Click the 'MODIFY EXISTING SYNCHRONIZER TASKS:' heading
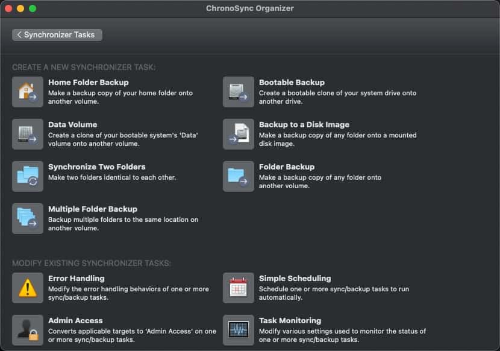500x351 pixels. coord(92,263)
